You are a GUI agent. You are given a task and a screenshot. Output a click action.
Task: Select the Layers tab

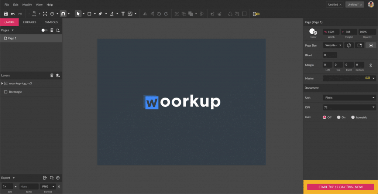(x=9, y=22)
